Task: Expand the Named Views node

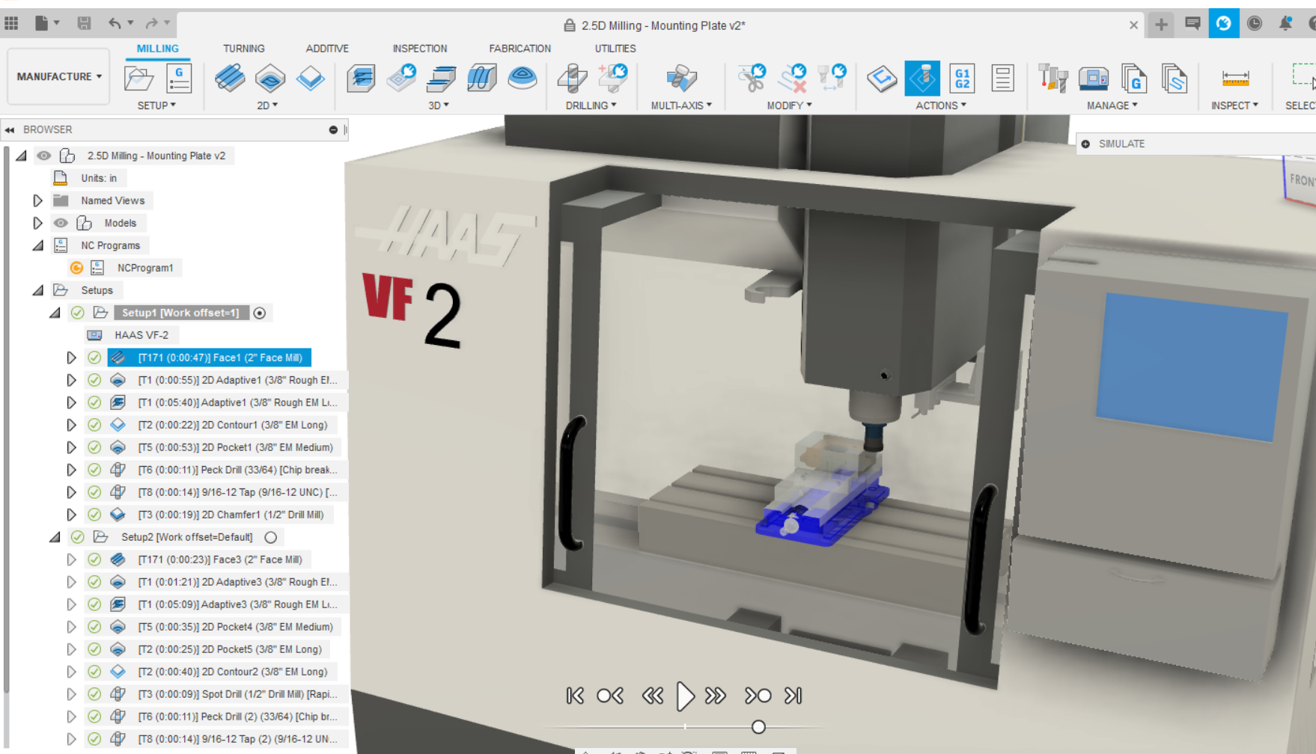Action: click(37, 200)
